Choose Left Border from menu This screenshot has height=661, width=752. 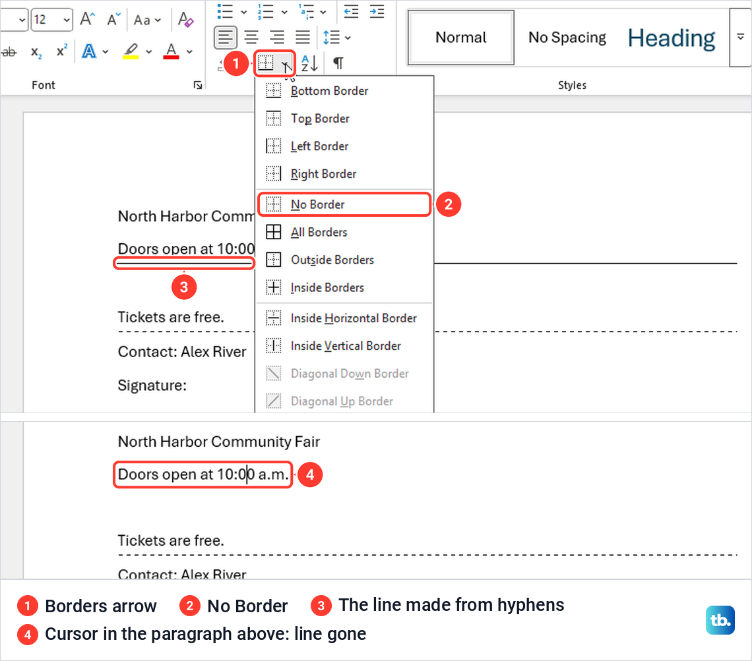pos(344,146)
